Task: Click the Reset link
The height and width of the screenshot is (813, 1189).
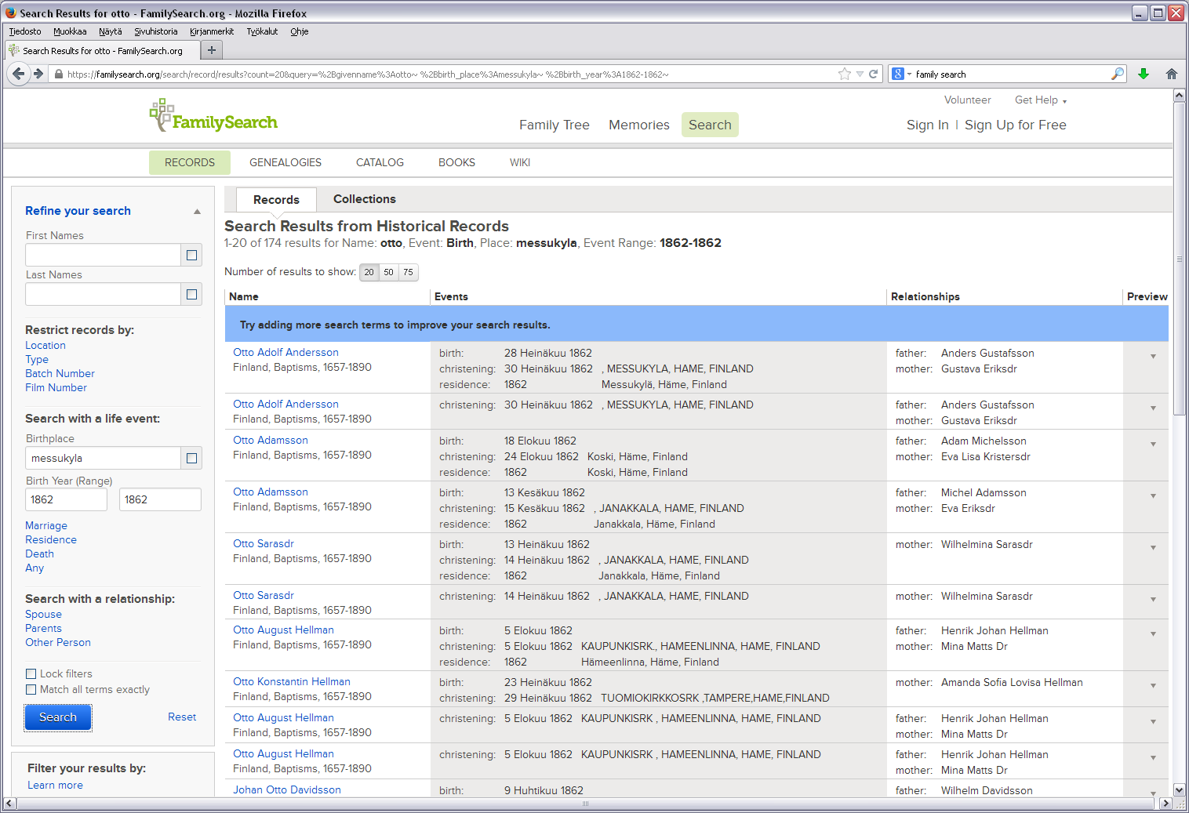Action: (182, 717)
